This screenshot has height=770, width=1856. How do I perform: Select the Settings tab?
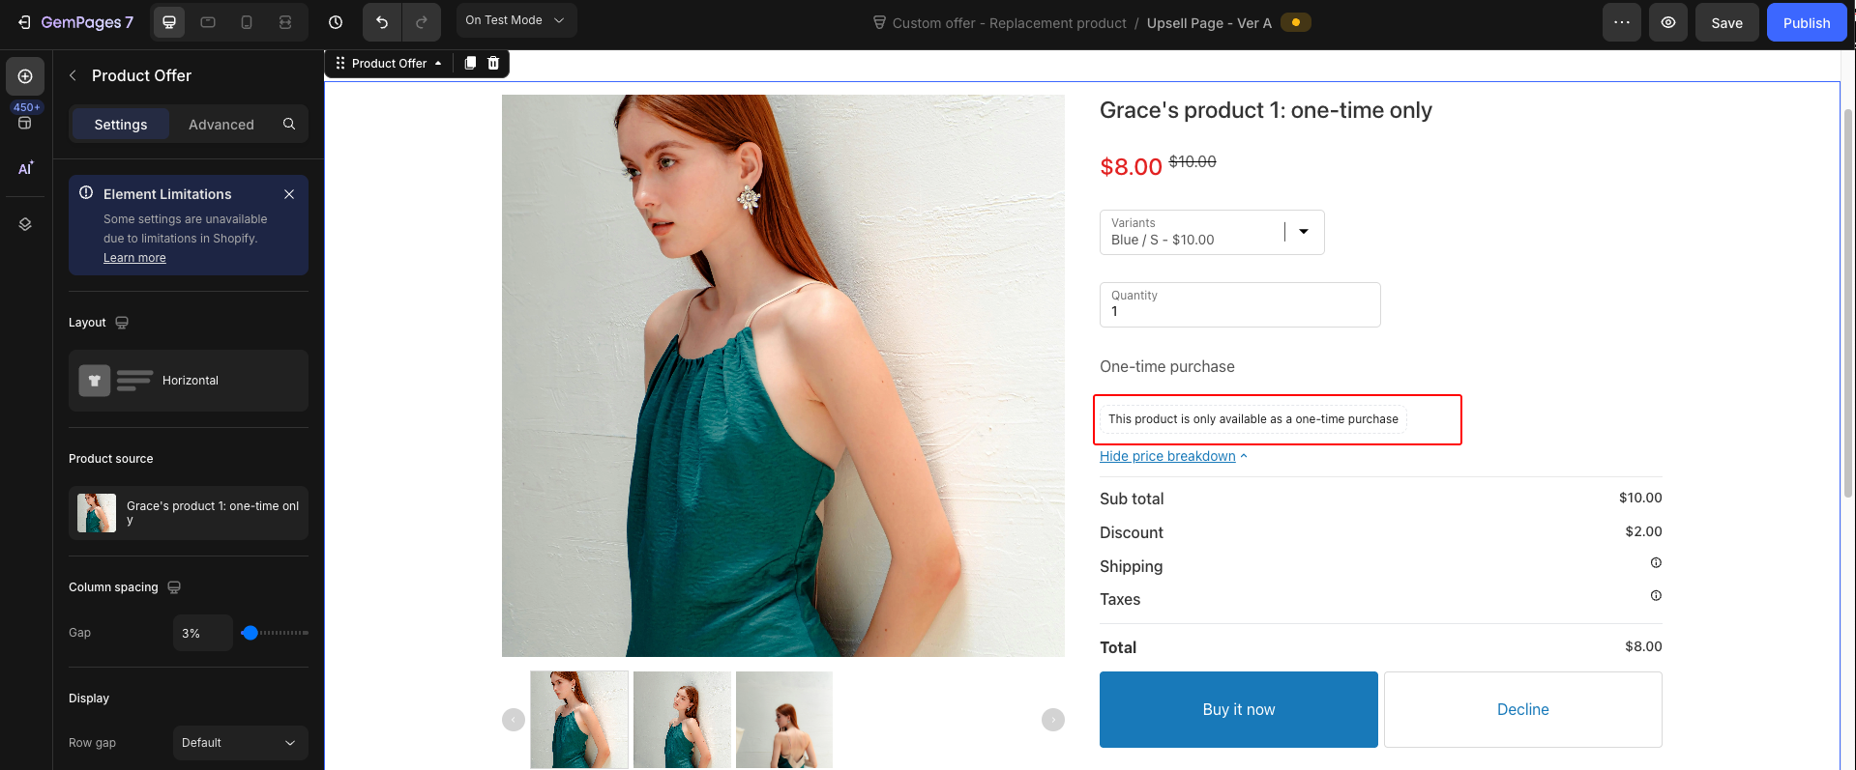click(121, 124)
